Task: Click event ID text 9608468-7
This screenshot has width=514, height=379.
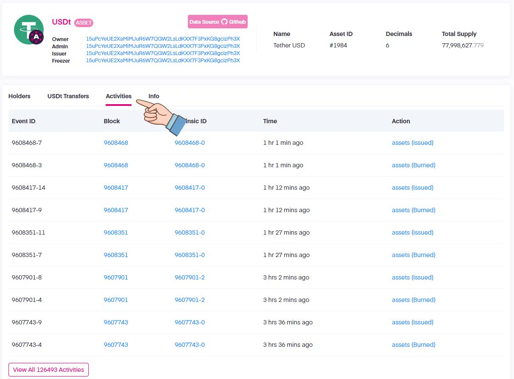Action: point(27,143)
